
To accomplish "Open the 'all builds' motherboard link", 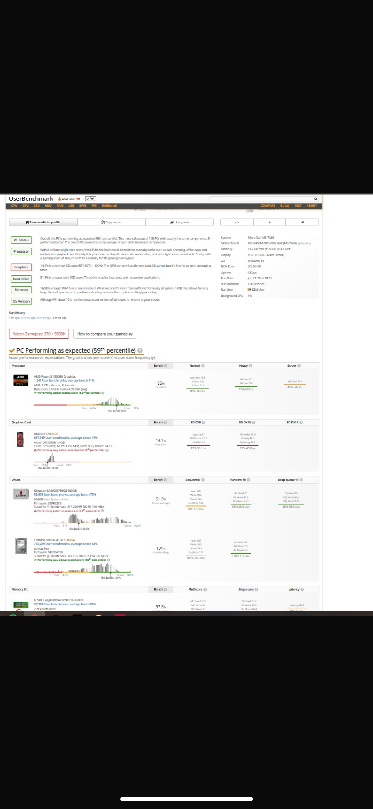I will (x=304, y=243).
